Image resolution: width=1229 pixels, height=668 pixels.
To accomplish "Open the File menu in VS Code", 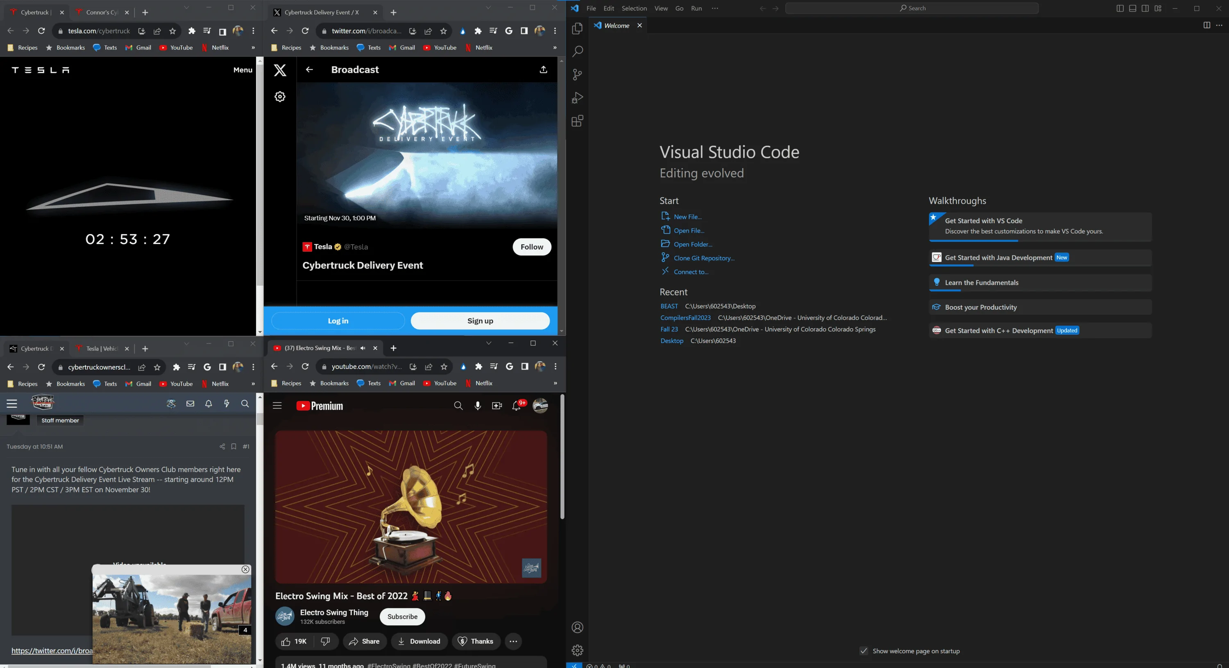I will [591, 8].
